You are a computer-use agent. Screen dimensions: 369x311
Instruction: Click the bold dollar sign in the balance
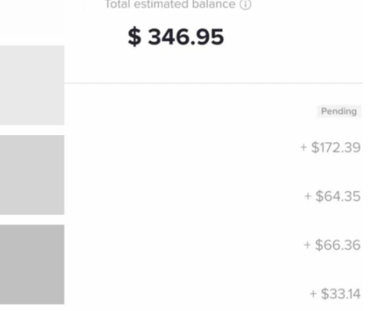[134, 37]
